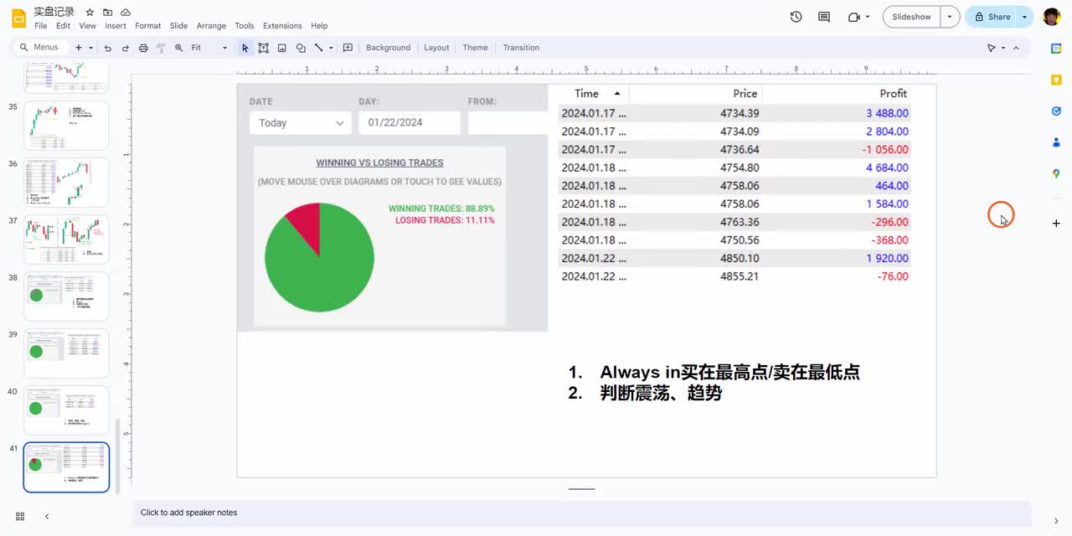Screen dimensions: 1072x536
Task: Select the Line tool
Action: click(x=318, y=48)
